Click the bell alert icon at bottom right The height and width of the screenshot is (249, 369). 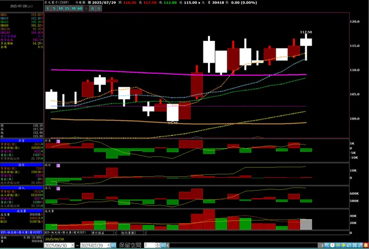coord(366,245)
